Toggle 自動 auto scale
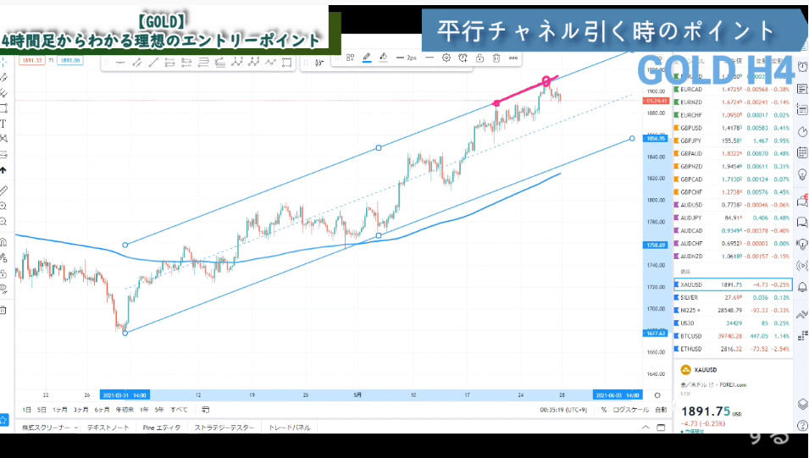Image resolution: width=809 pixels, height=458 pixels. pos(661,410)
